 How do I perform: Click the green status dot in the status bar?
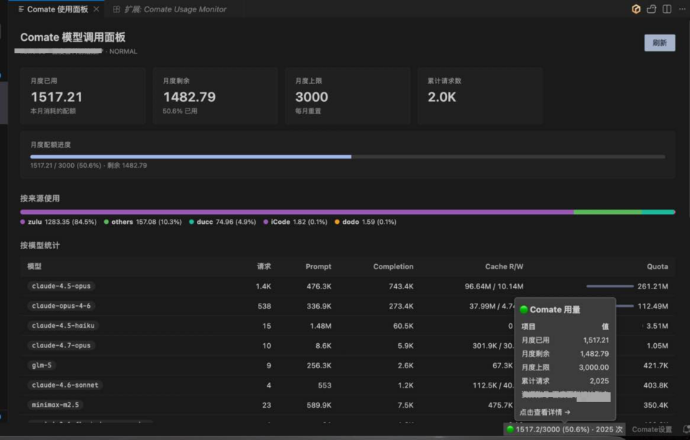tap(510, 429)
